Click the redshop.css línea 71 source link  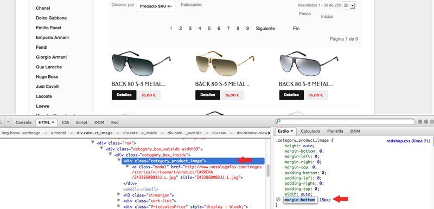coord(409,141)
